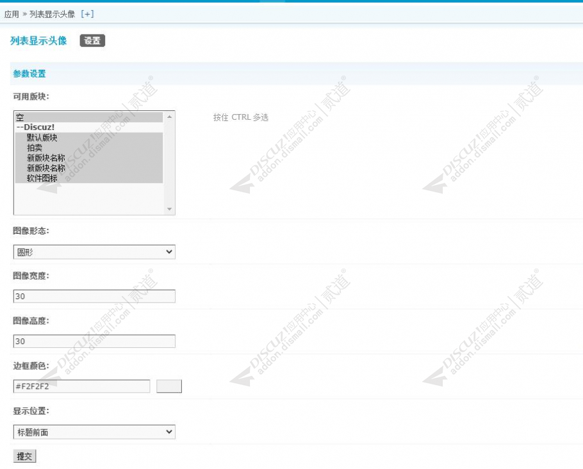The width and height of the screenshot is (583, 469).
Task: Click the 按住 CTRL 多选 hint text
Action: [x=241, y=117]
